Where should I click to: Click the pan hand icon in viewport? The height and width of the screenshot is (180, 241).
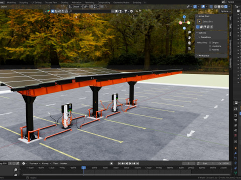tap(189, 37)
